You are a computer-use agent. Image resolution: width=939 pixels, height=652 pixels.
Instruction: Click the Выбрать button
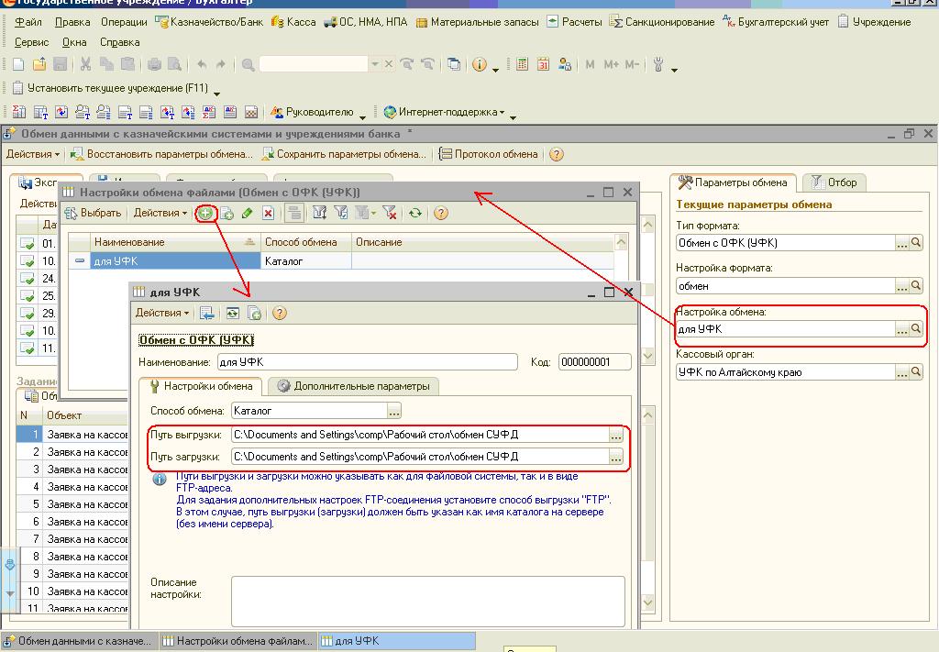[93, 213]
